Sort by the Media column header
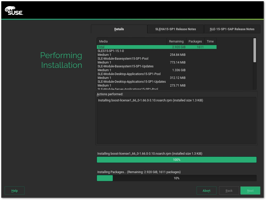Screen dimensions: 266x200 (132, 41)
